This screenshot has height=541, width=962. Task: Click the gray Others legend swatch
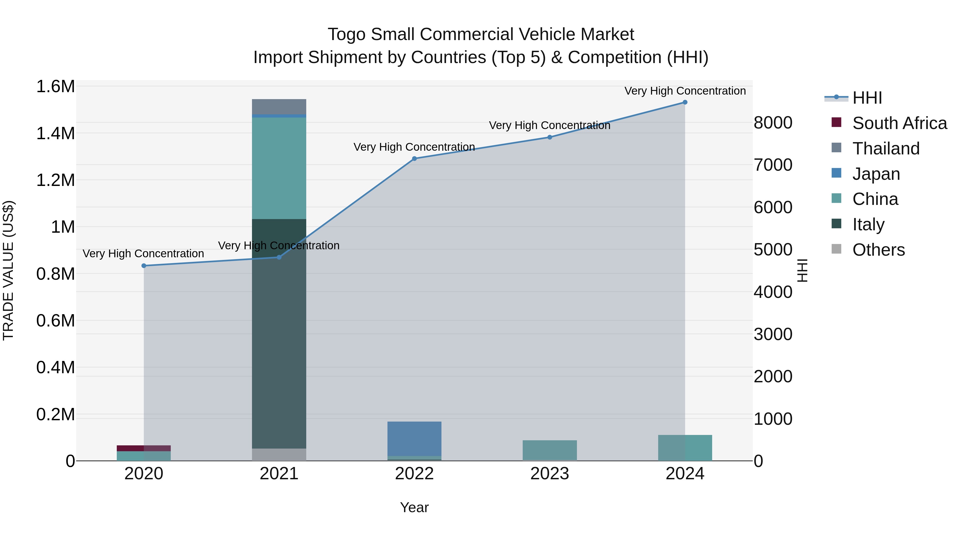click(836, 249)
